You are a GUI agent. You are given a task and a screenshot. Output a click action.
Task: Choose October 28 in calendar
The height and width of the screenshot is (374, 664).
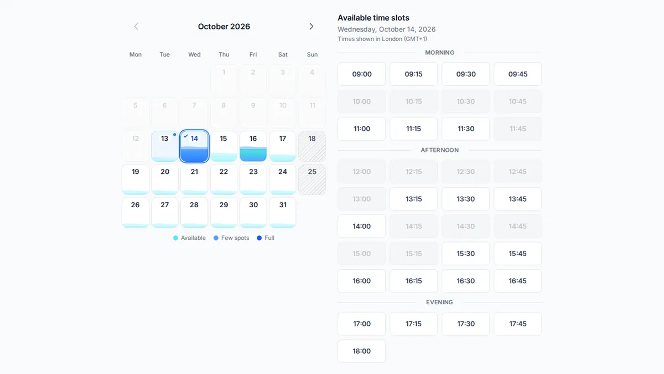pos(194,213)
